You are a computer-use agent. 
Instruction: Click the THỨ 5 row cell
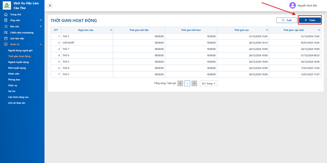pyautogui.click(x=87, y=62)
